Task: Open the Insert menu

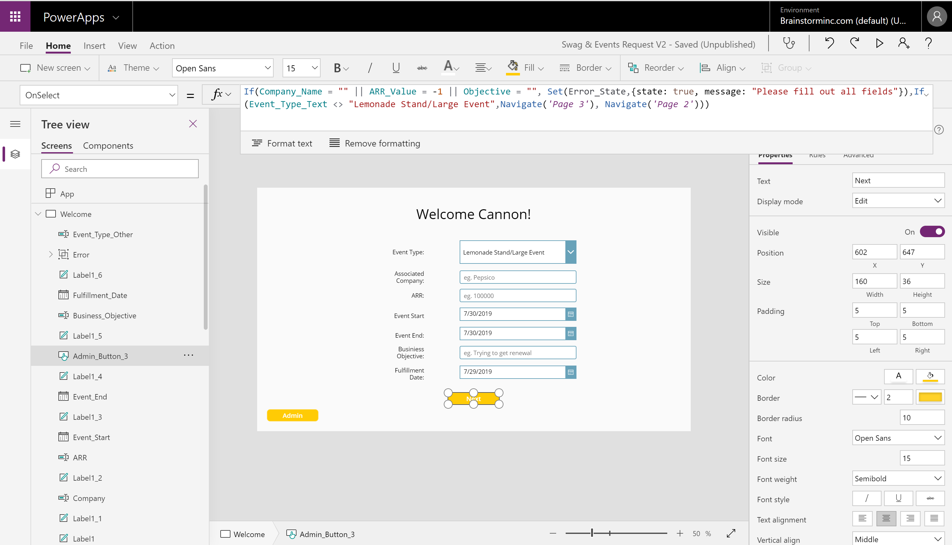Action: pyautogui.click(x=94, y=45)
